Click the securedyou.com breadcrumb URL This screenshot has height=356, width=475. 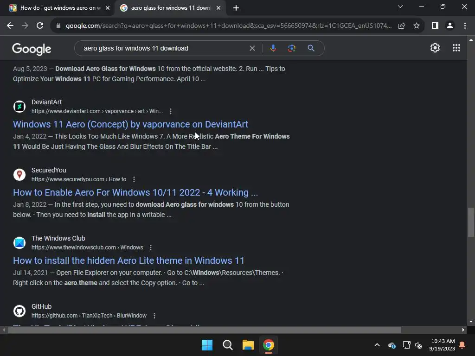tap(79, 179)
